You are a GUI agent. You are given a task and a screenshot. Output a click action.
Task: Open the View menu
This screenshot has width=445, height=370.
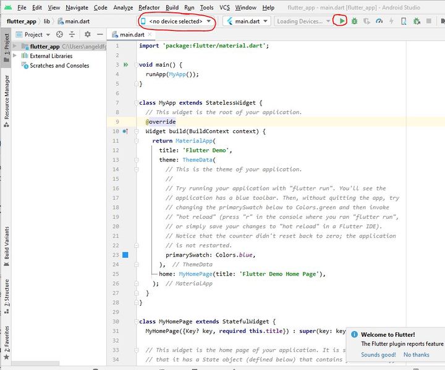point(54,7)
